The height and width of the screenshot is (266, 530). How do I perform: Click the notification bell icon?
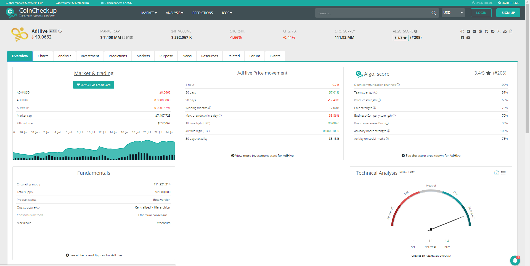[x=515, y=260]
